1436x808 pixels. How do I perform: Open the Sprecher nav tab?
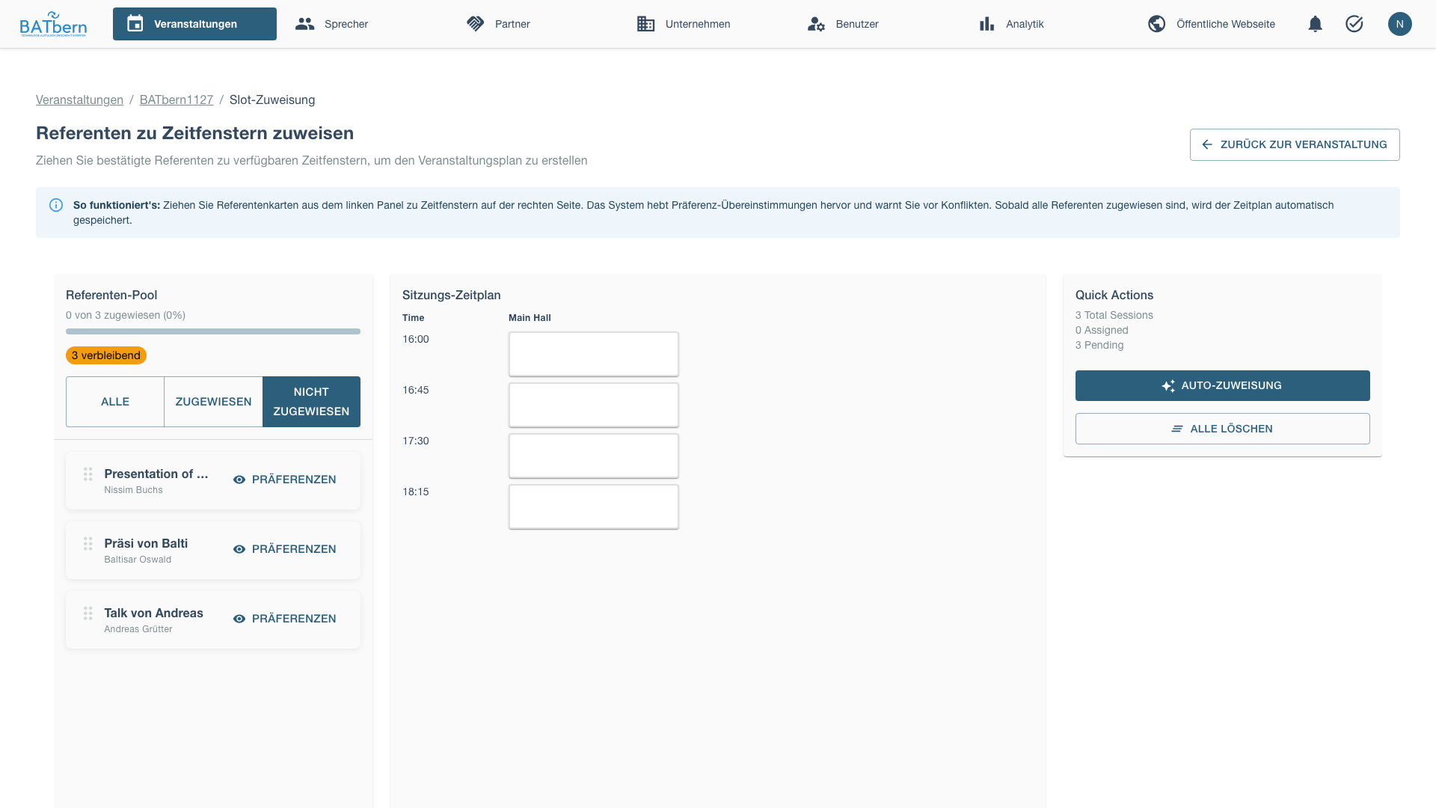(x=332, y=24)
